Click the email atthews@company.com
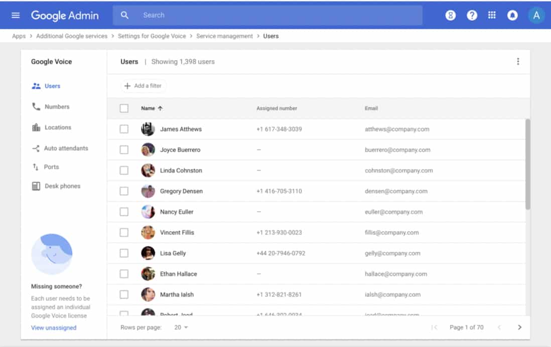The image size is (551, 347). point(397,129)
